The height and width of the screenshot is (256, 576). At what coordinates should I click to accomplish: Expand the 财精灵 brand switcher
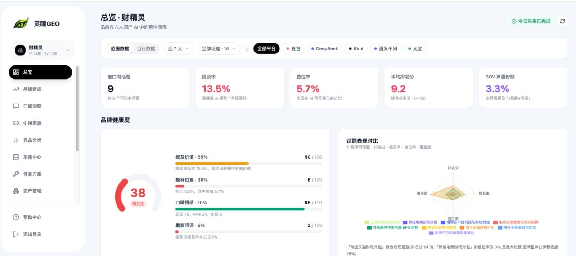coord(43,50)
